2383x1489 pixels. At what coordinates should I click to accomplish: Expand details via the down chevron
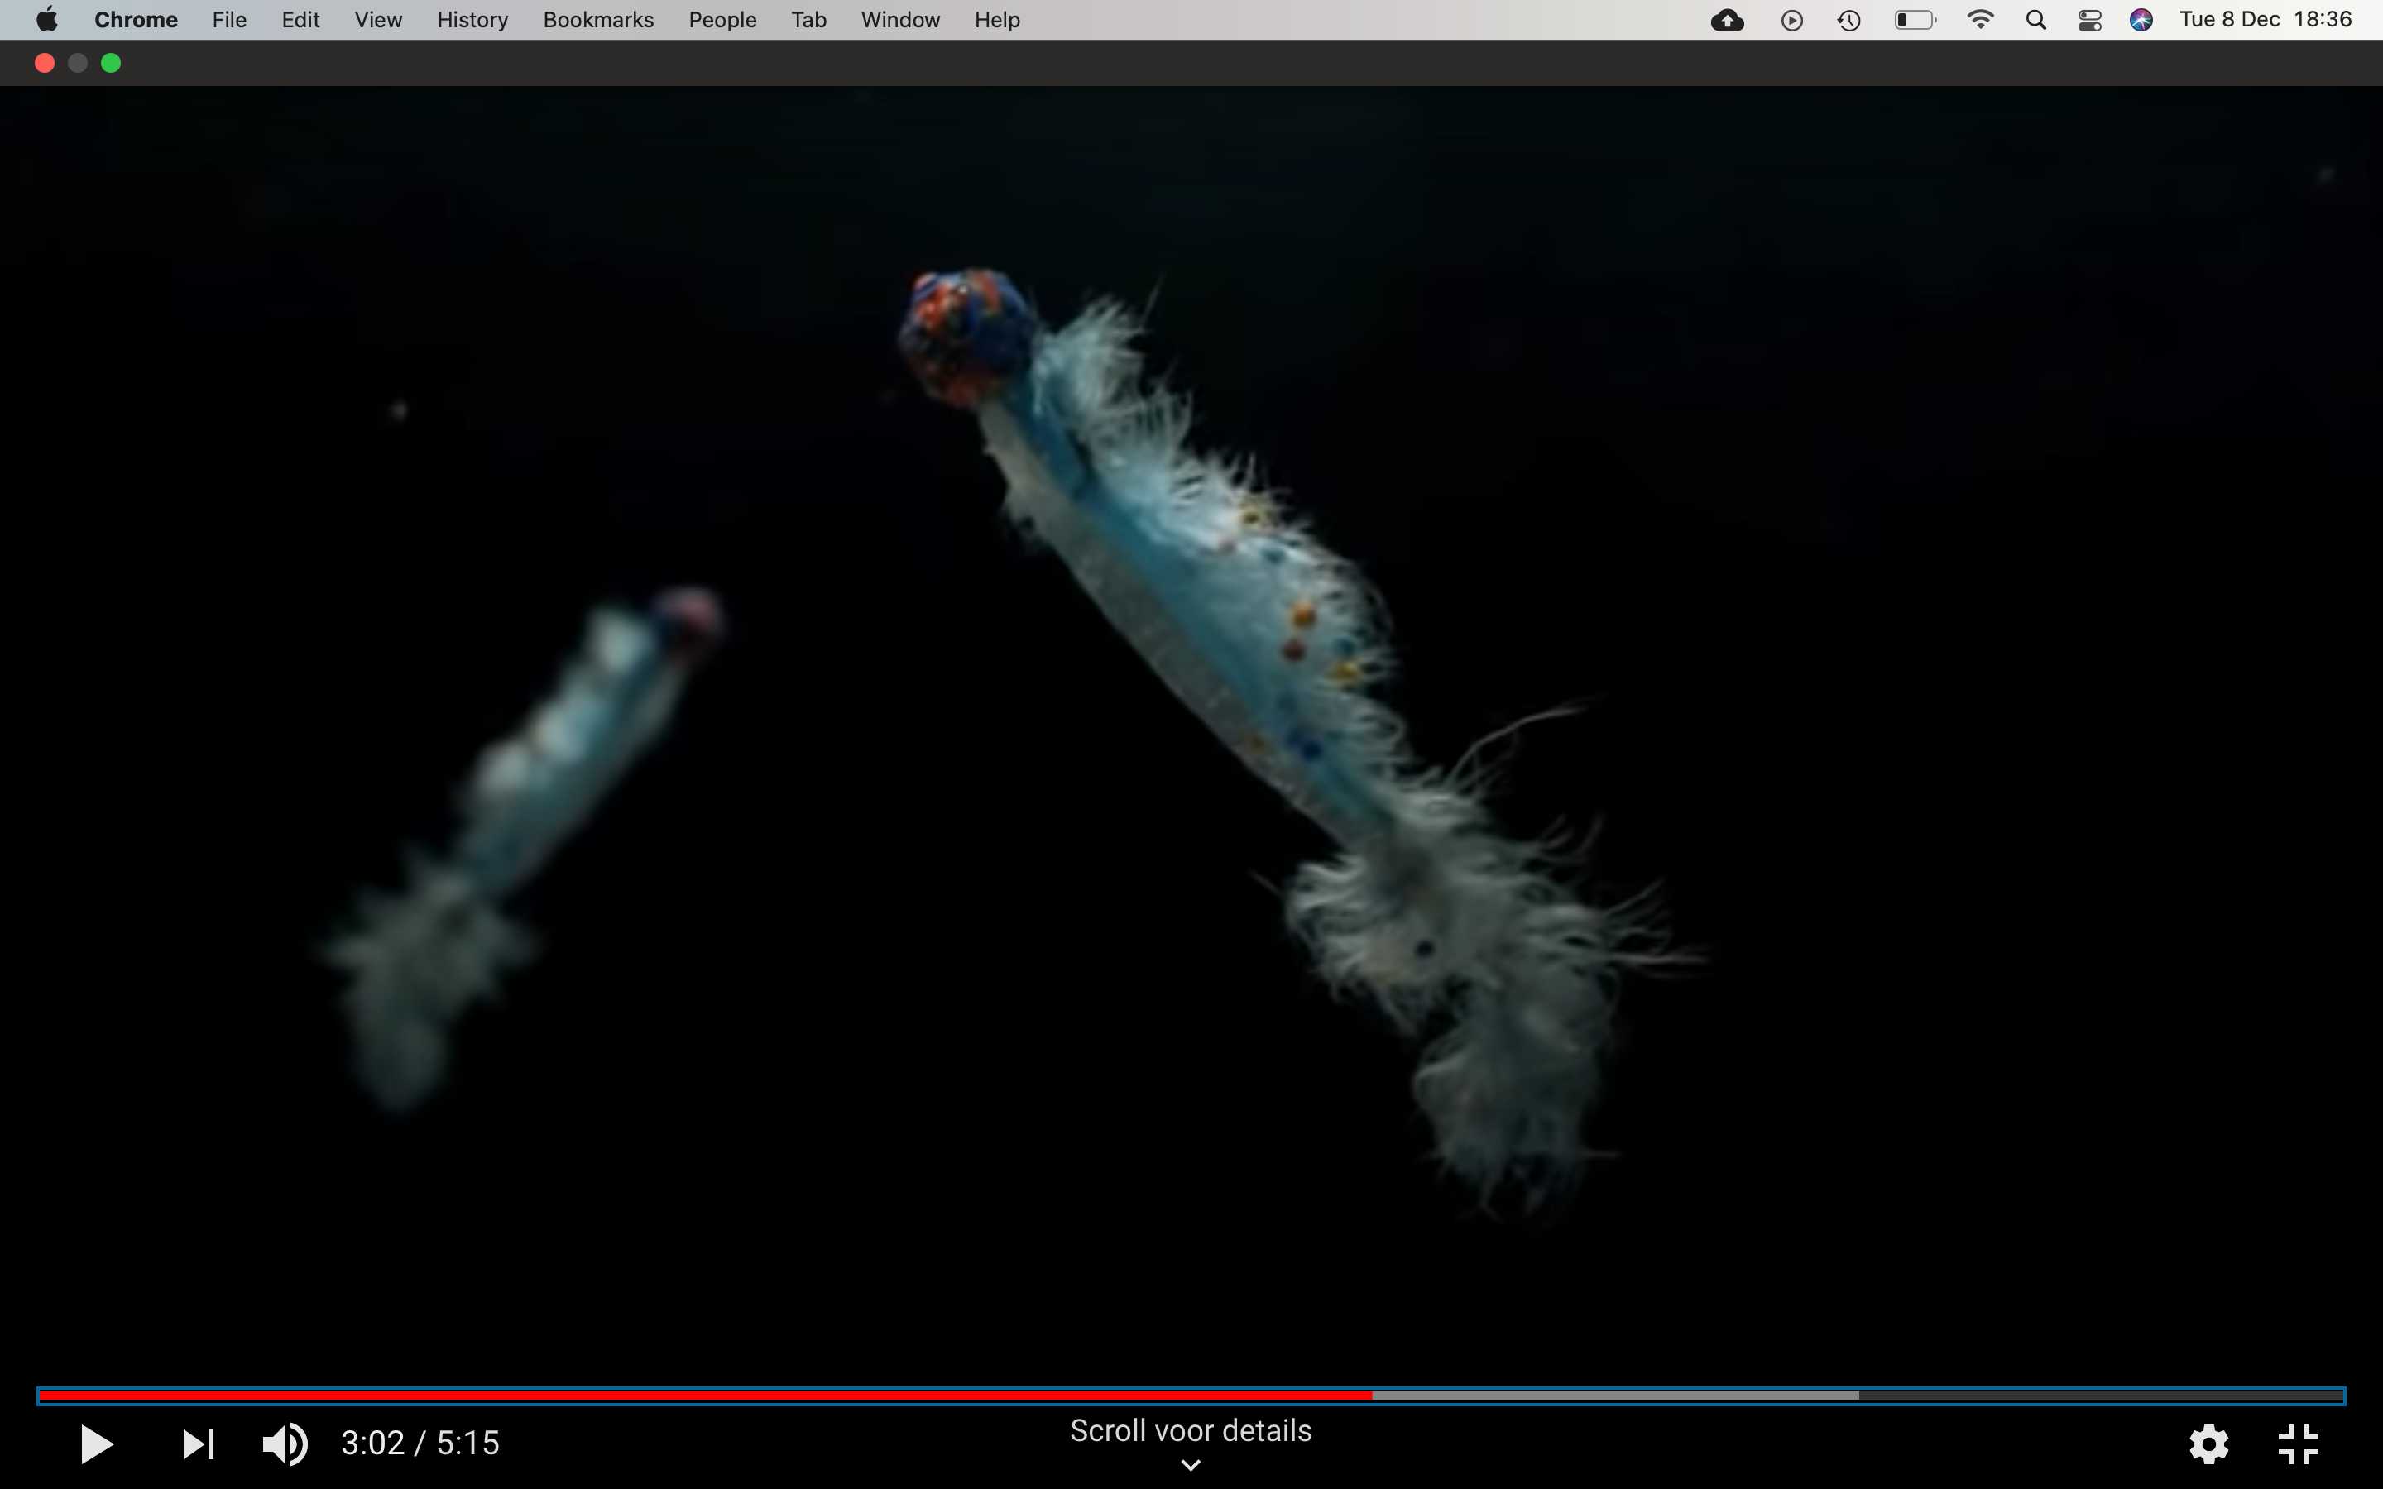(1191, 1465)
